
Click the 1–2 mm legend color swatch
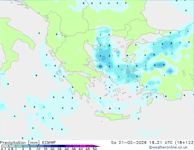[x=19, y=146]
